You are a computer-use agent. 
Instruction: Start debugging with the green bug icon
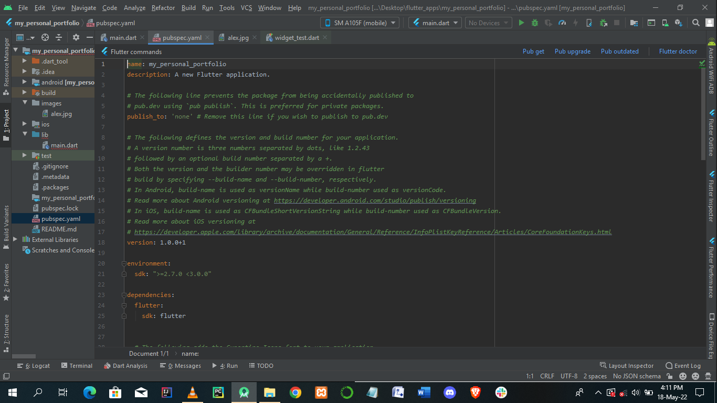point(535,23)
